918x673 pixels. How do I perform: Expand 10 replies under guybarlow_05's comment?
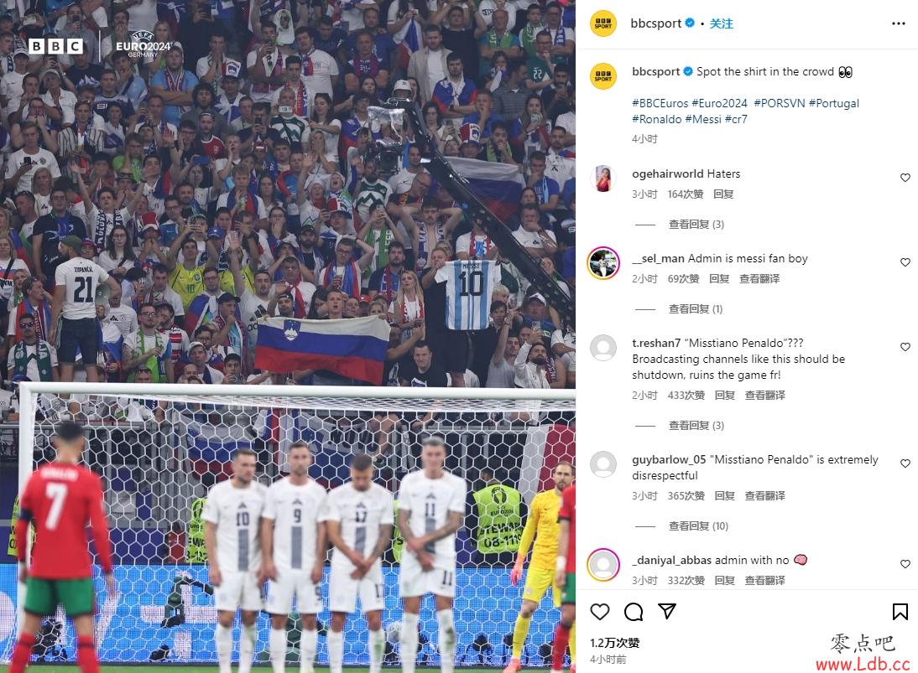pos(698,526)
